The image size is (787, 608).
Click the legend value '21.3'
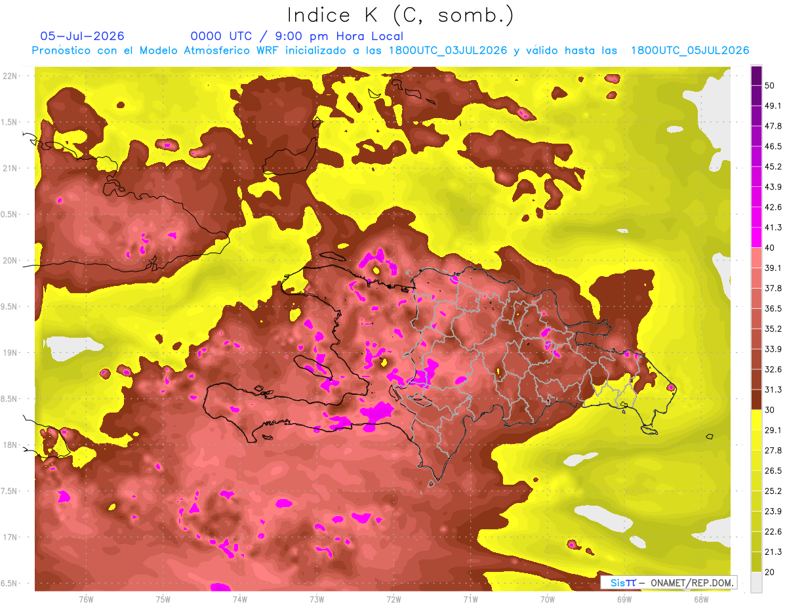click(773, 552)
